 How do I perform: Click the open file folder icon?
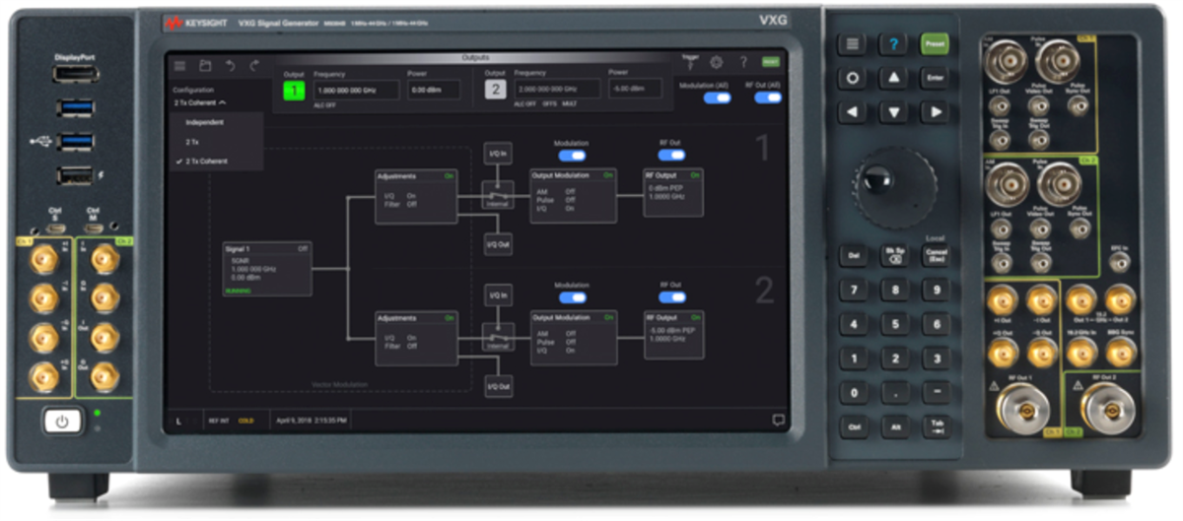pos(205,66)
